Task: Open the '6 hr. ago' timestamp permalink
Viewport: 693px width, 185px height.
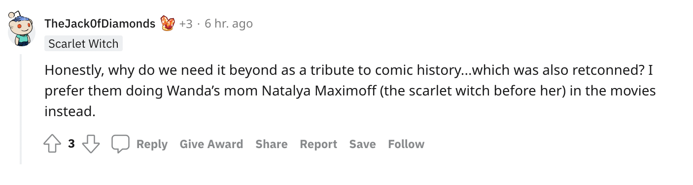Action: pos(229,24)
